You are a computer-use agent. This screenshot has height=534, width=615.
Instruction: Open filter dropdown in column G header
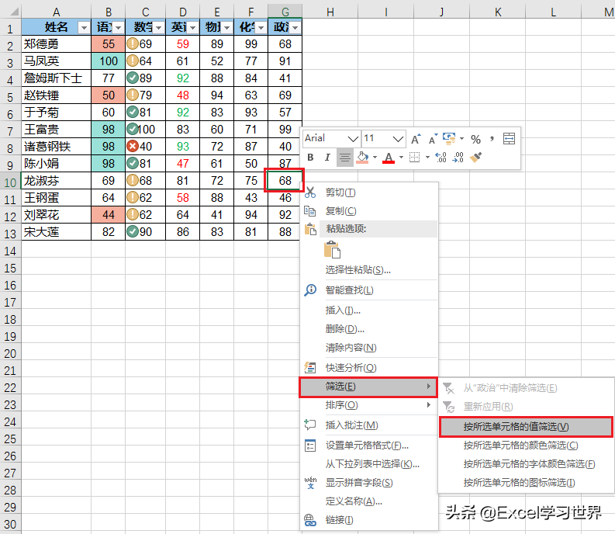point(295,27)
